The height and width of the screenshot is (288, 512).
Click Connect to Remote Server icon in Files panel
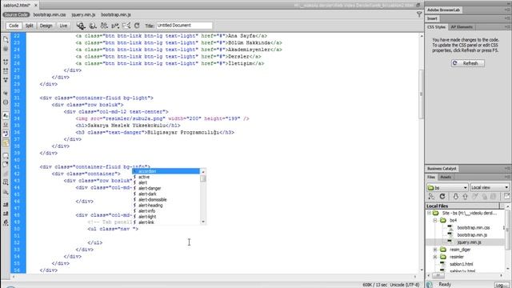431,196
